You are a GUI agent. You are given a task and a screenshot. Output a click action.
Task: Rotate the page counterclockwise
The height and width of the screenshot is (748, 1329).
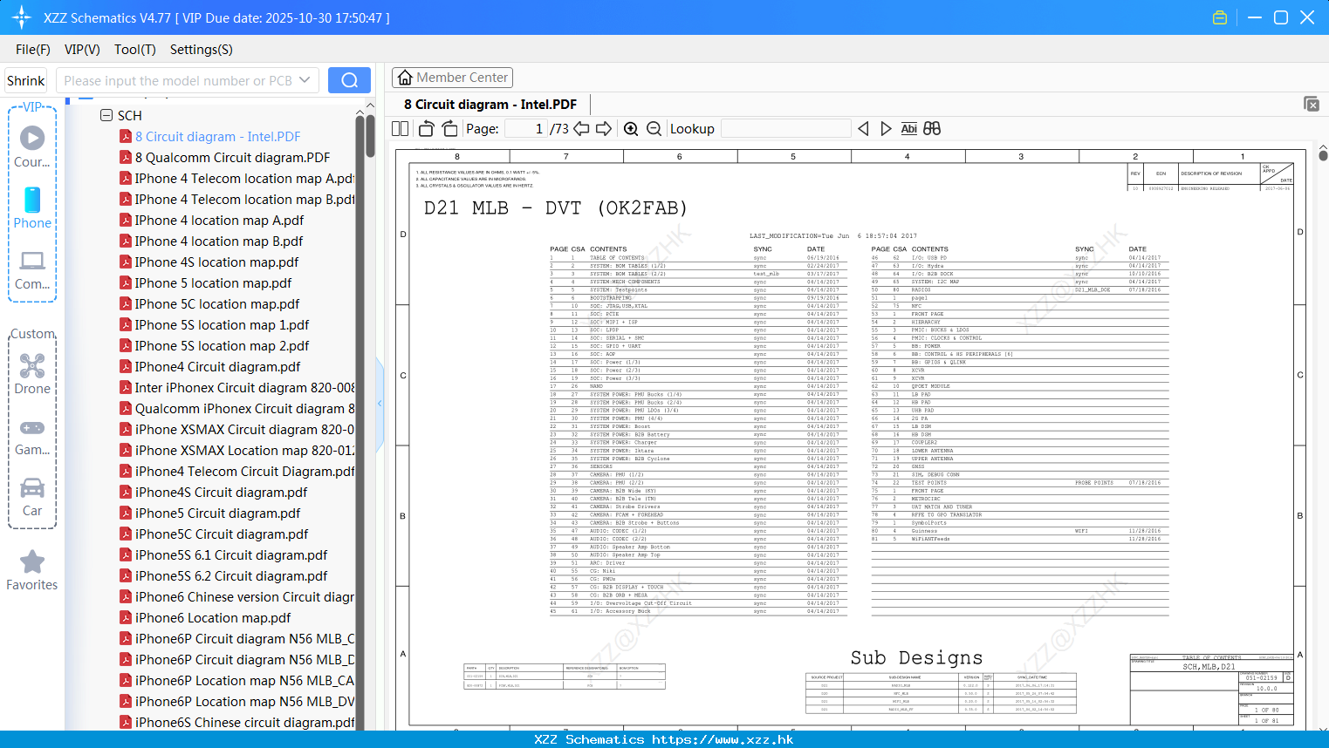pos(427,129)
